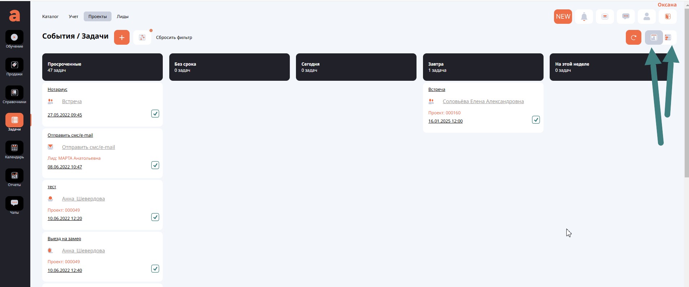Mark the Нотариус task as complete

[155, 114]
